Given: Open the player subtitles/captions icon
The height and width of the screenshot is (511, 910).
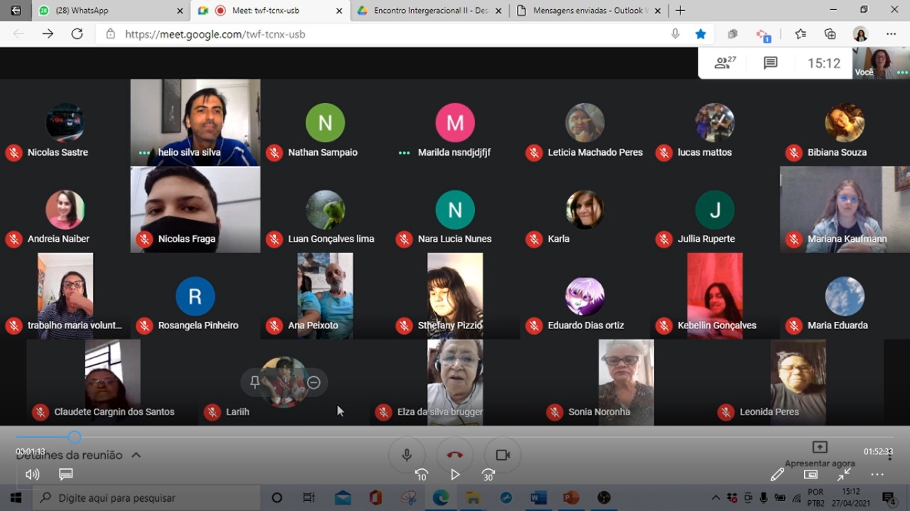Looking at the screenshot, I should pyautogui.click(x=65, y=474).
